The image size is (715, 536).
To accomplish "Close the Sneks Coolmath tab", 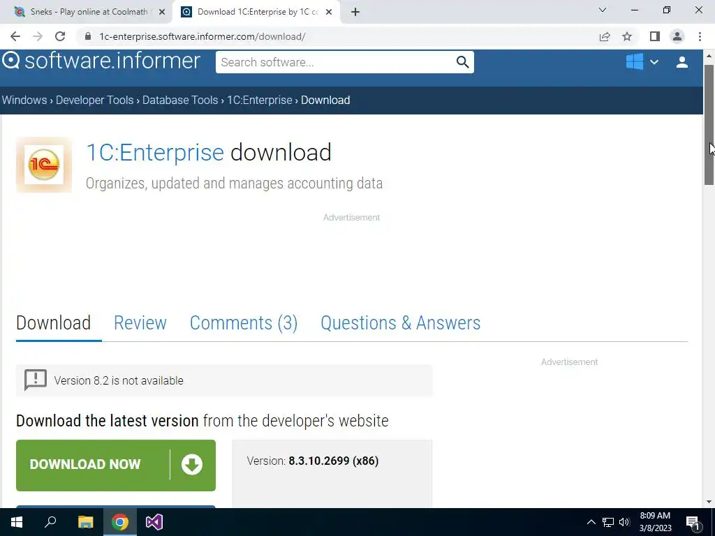I will pyautogui.click(x=162, y=12).
